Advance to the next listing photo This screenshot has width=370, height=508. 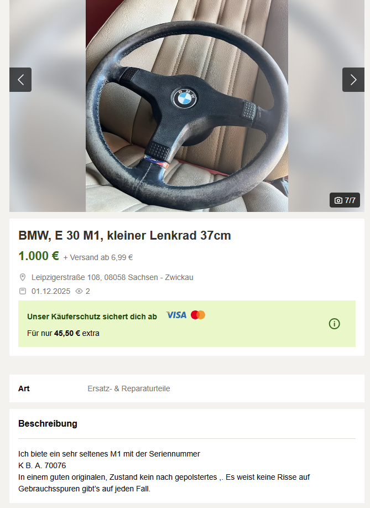(x=353, y=80)
